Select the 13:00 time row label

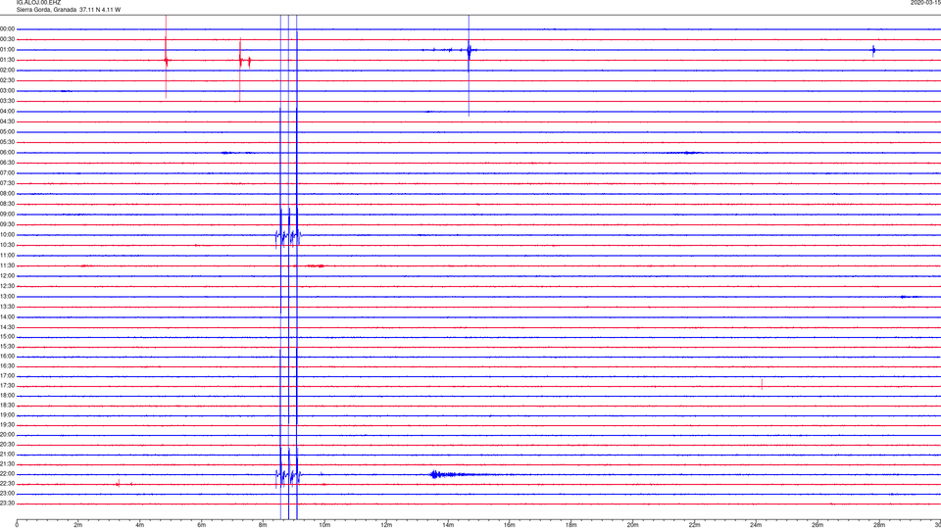[8, 296]
